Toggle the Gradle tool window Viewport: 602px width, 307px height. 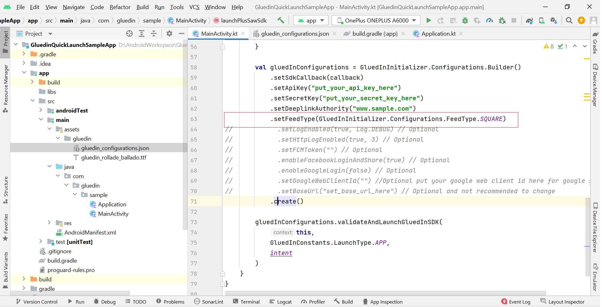(x=595, y=43)
